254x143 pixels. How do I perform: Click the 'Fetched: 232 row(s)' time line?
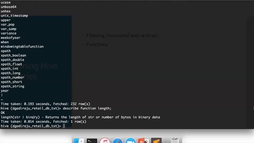tap(46, 104)
